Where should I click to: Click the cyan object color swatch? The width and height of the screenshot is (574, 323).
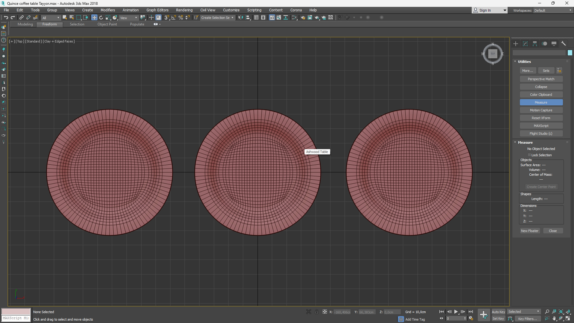(x=570, y=53)
